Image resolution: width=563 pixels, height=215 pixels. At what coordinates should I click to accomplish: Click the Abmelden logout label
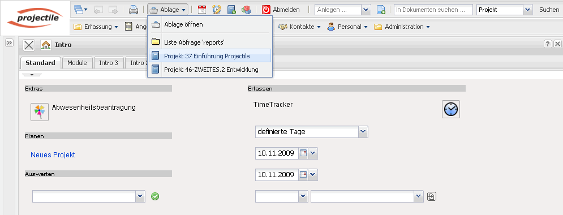pos(286,10)
